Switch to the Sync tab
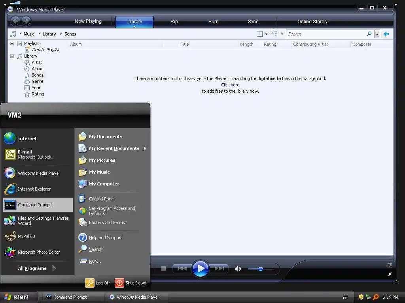This screenshot has height=303, width=405. [x=253, y=22]
